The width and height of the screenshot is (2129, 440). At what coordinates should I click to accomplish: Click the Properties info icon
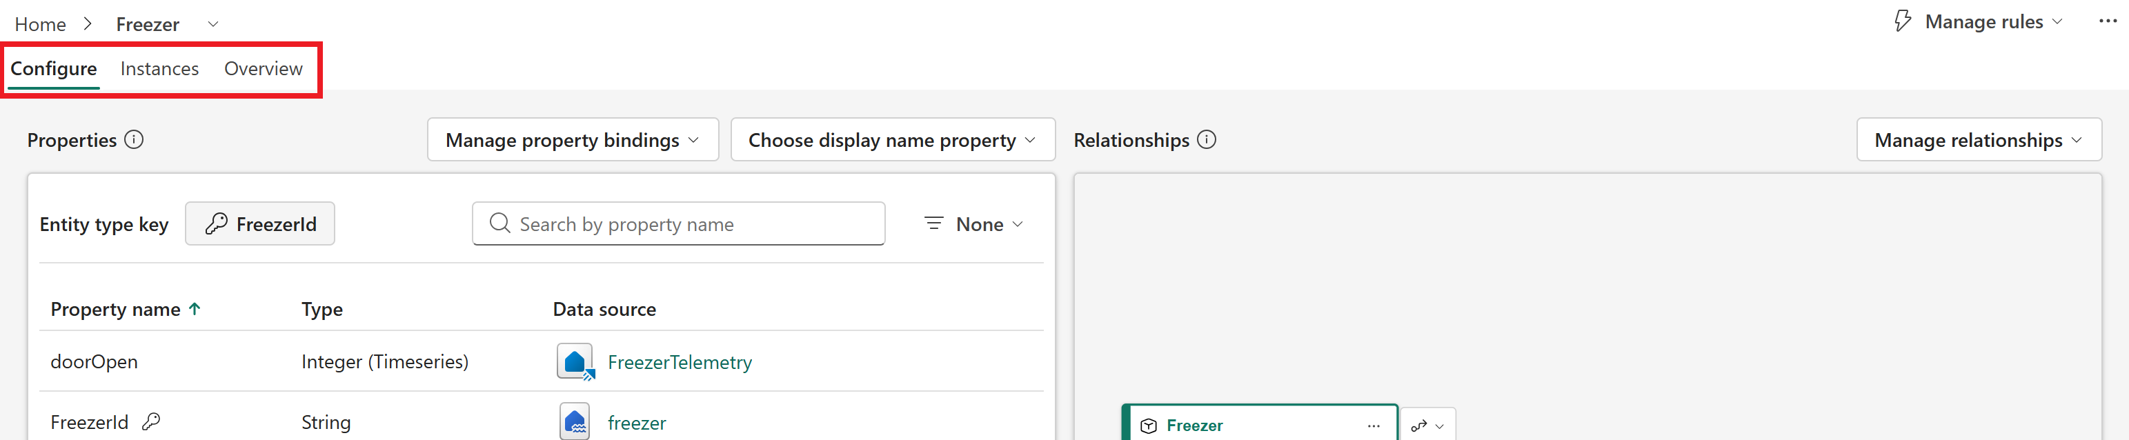point(134,139)
